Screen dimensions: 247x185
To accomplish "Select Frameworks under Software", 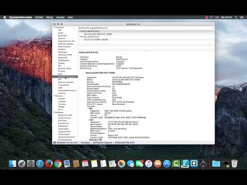I will (64, 123).
